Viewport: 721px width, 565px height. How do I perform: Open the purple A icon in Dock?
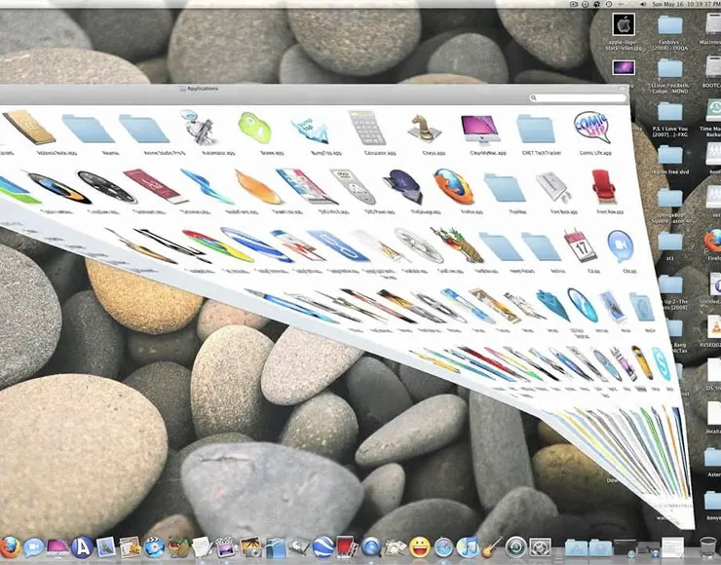tap(82, 547)
